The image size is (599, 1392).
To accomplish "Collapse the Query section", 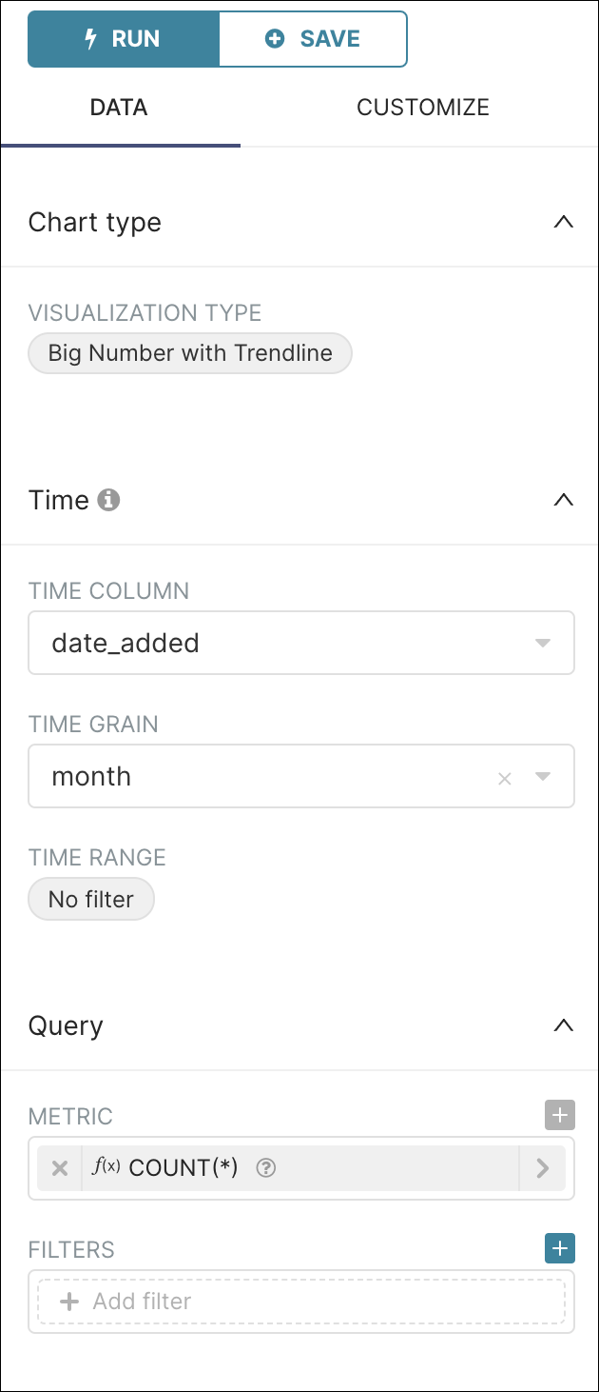I will [x=563, y=1025].
